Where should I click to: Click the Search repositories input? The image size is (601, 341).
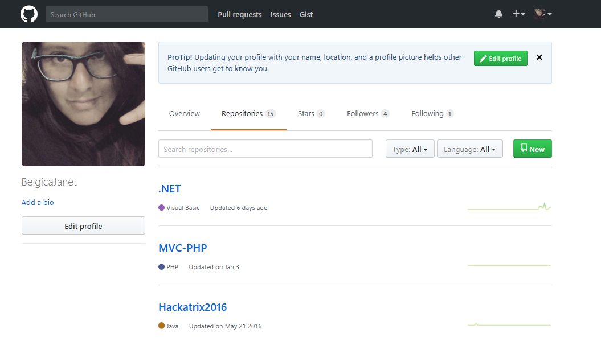265,149
